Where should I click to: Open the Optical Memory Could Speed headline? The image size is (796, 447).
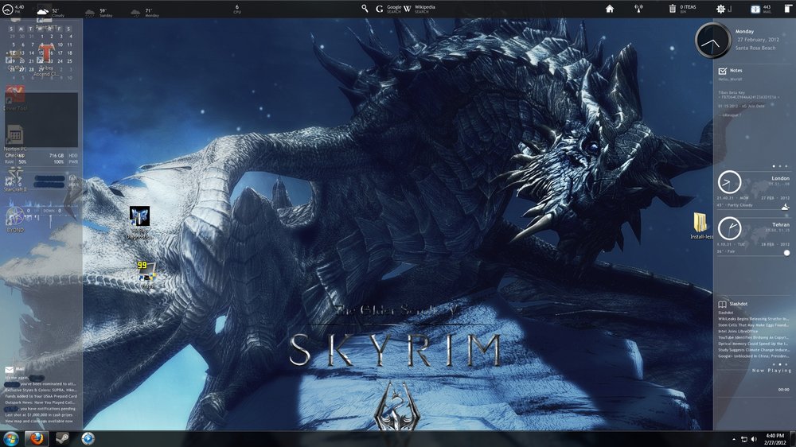(x=753, y=344)
